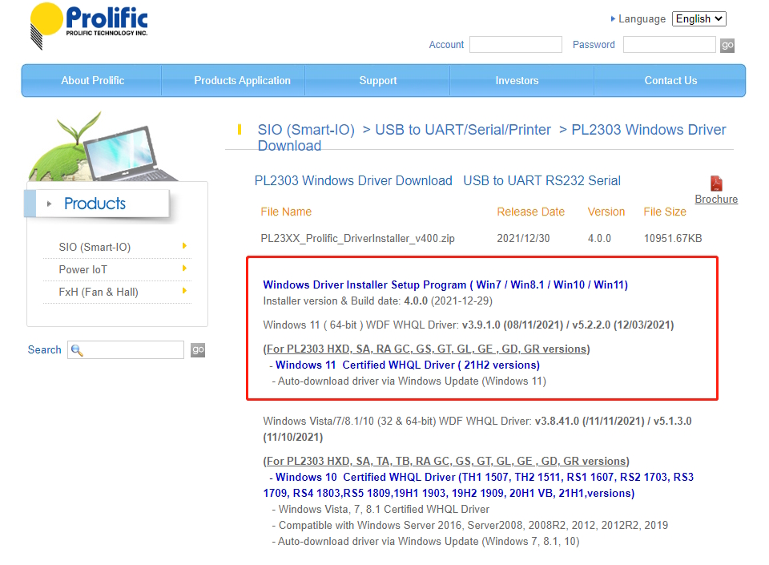Open the Language dropdown

699,18
